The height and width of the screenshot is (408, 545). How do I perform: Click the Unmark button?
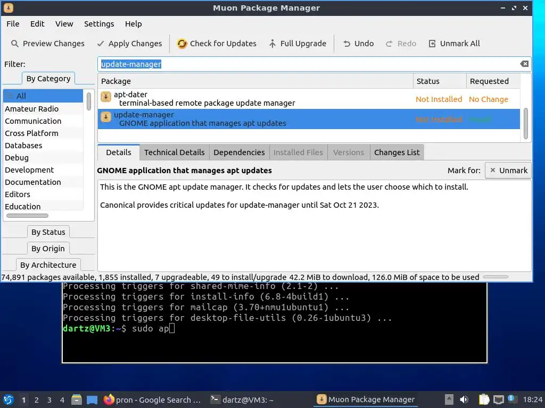[x=508, y=171]
